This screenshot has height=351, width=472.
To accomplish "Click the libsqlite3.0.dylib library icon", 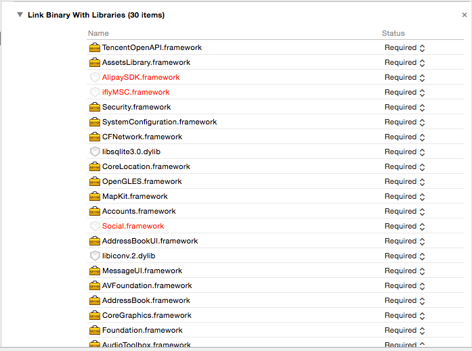I will [95, 151].
